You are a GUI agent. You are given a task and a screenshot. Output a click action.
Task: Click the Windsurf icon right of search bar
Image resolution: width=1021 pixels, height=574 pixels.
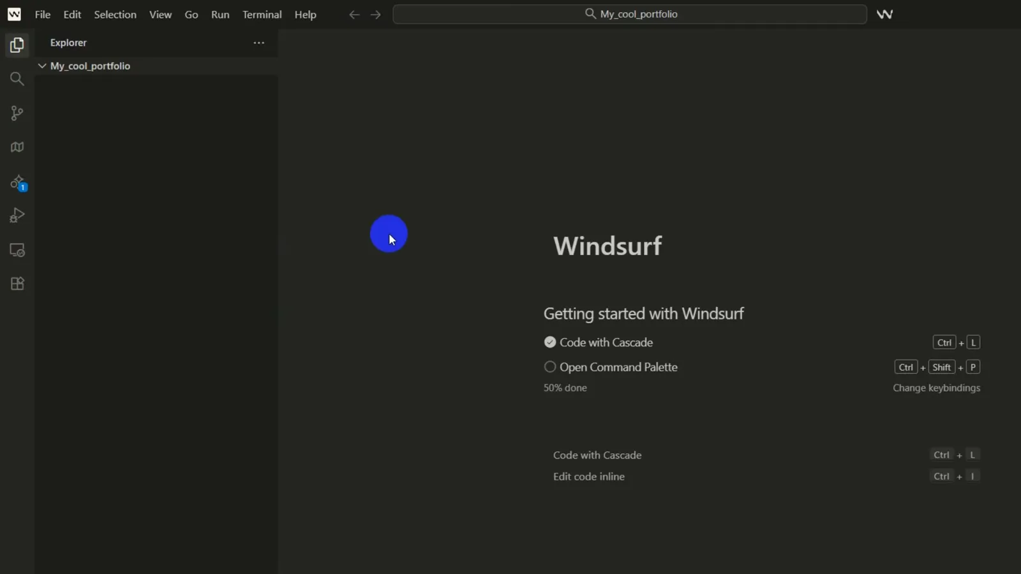884,14
